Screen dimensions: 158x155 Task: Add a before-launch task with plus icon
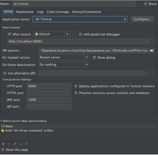coord(3,144)
